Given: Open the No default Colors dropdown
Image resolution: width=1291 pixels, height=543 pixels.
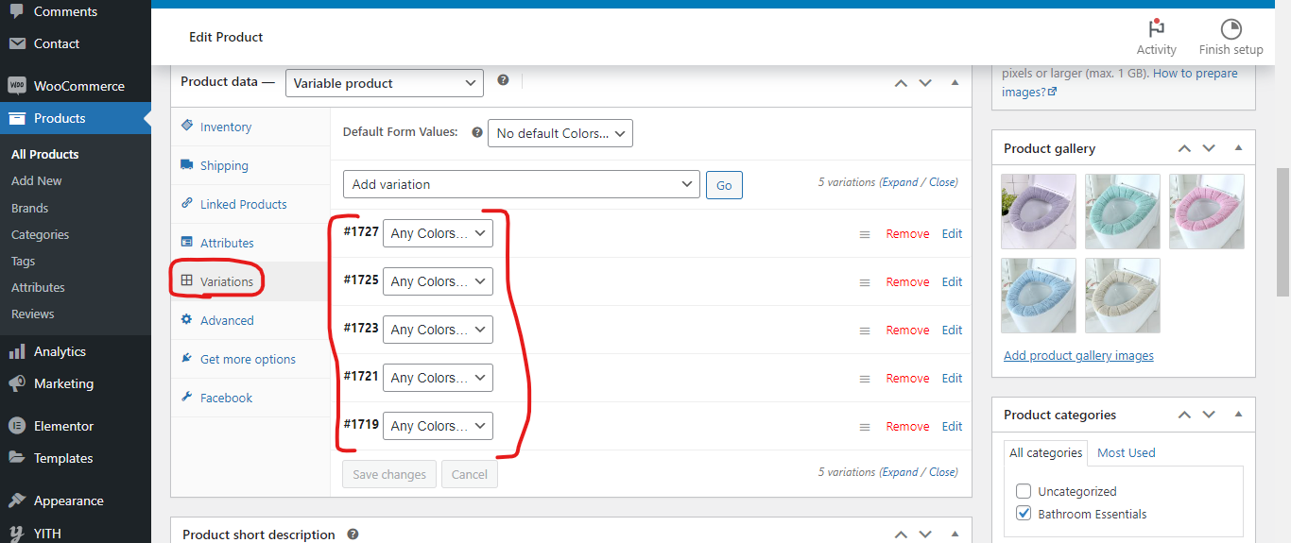Looking at the screenshot, I should click(559, 133).
